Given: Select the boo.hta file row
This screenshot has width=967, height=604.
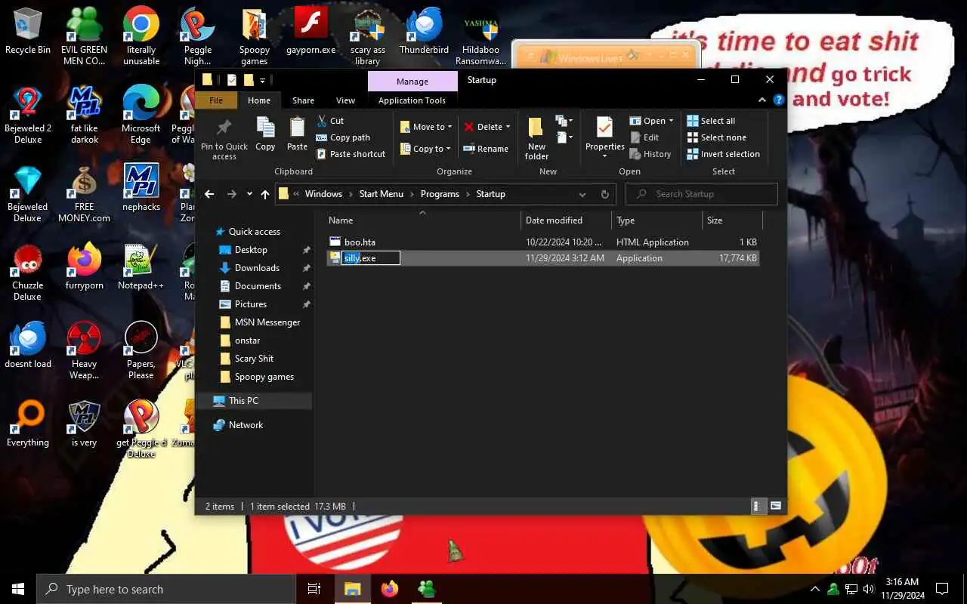Looking at the screenshot, I should pyautogui.click(x=543, y=242).
